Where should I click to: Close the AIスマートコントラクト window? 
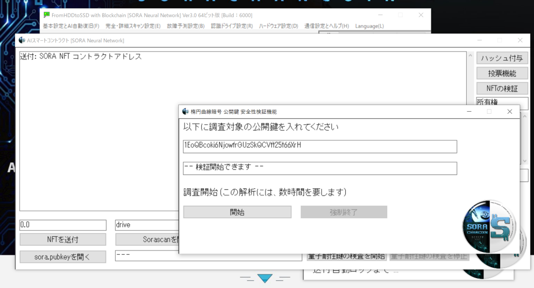coord(520,40)
